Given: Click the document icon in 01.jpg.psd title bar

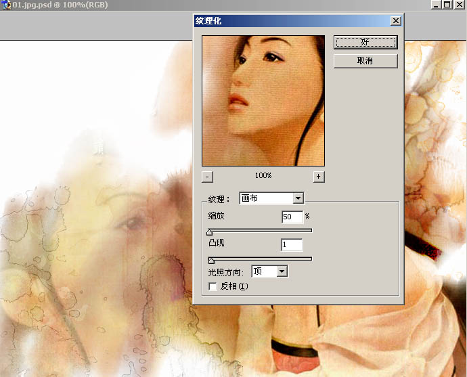Looking at the screenshot, I should (x=6, y=5).
